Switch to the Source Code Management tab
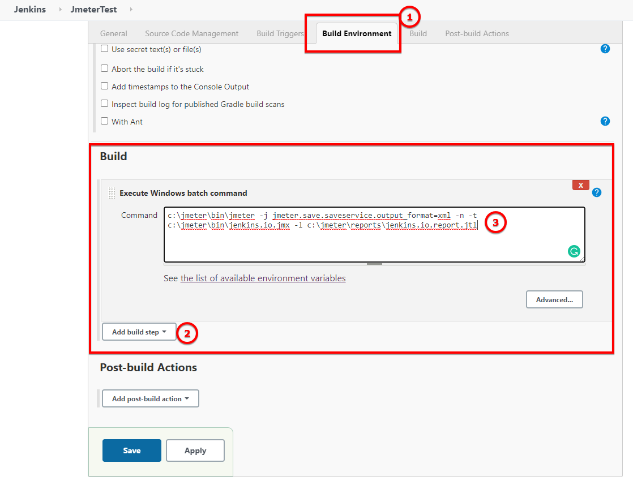633x485 pixels. pos(191,33)
